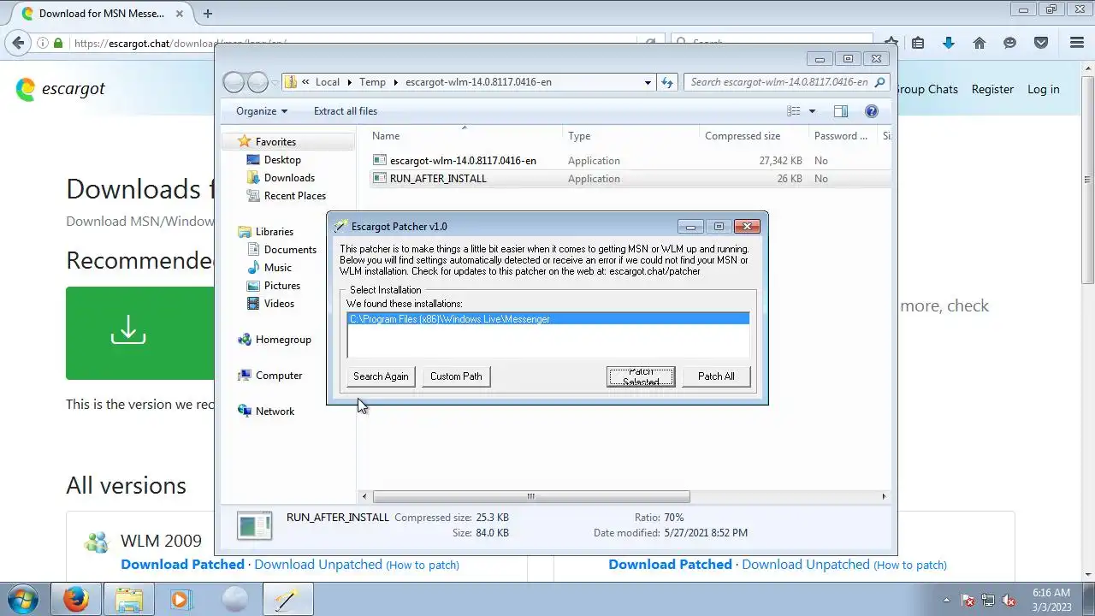Open a new Firefox tab with plus

(207, 13)
